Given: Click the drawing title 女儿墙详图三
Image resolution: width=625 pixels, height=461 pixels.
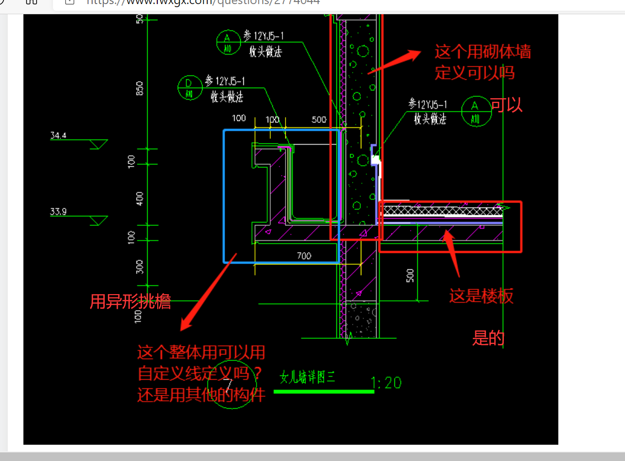Looking at the screenshot, I should point(307,378).
